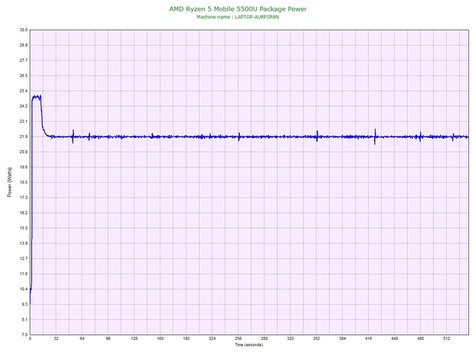Select the 16.2 y-axis label
The width and height of the screenshot is (476, 357).
pos(23,213)
